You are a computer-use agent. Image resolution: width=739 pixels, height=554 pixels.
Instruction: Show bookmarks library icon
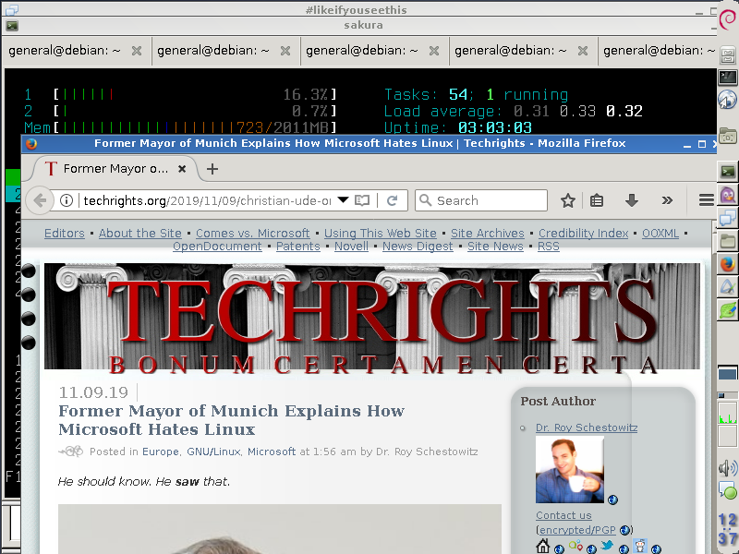coord(597,200)
